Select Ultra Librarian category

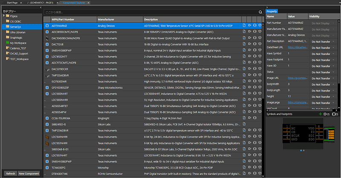click(17, 32)
